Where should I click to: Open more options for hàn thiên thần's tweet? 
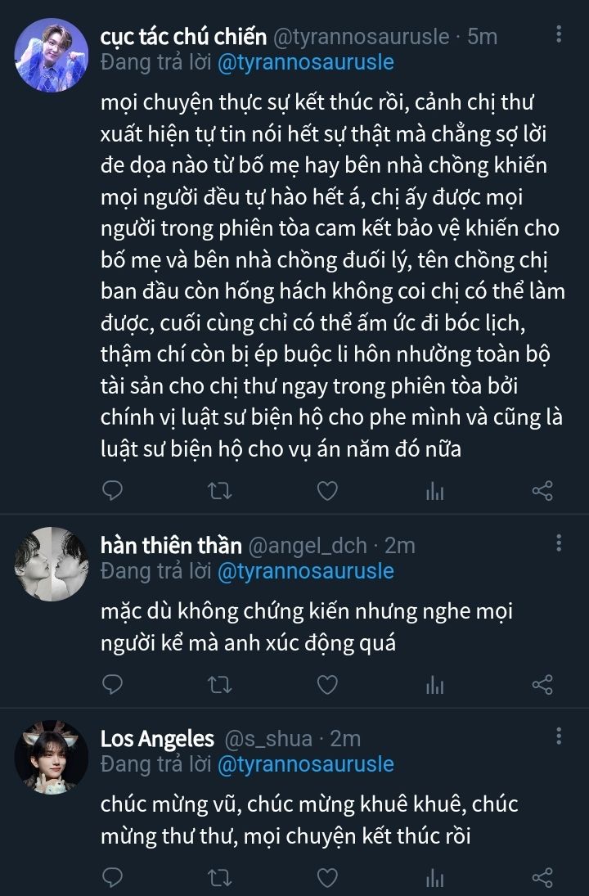[559, 543]
